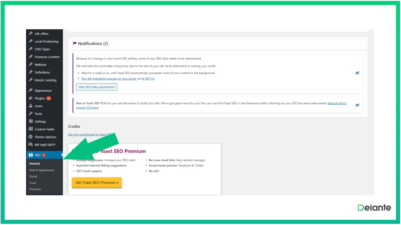
Task: Hide the Yoast SEO 15.4 notification
Action: [357, 105]
